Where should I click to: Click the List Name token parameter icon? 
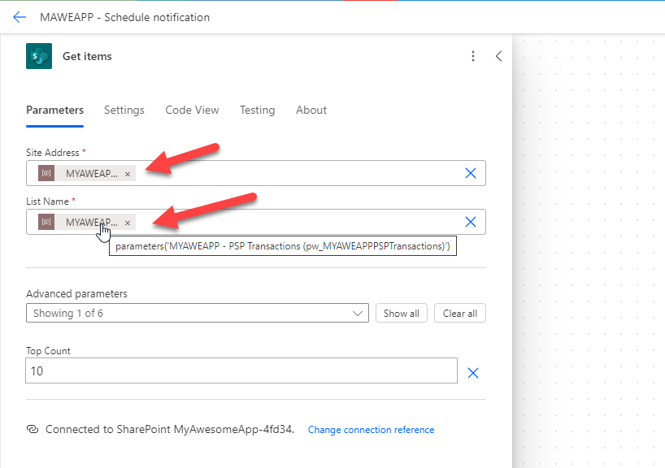click(x=46, y=222)
